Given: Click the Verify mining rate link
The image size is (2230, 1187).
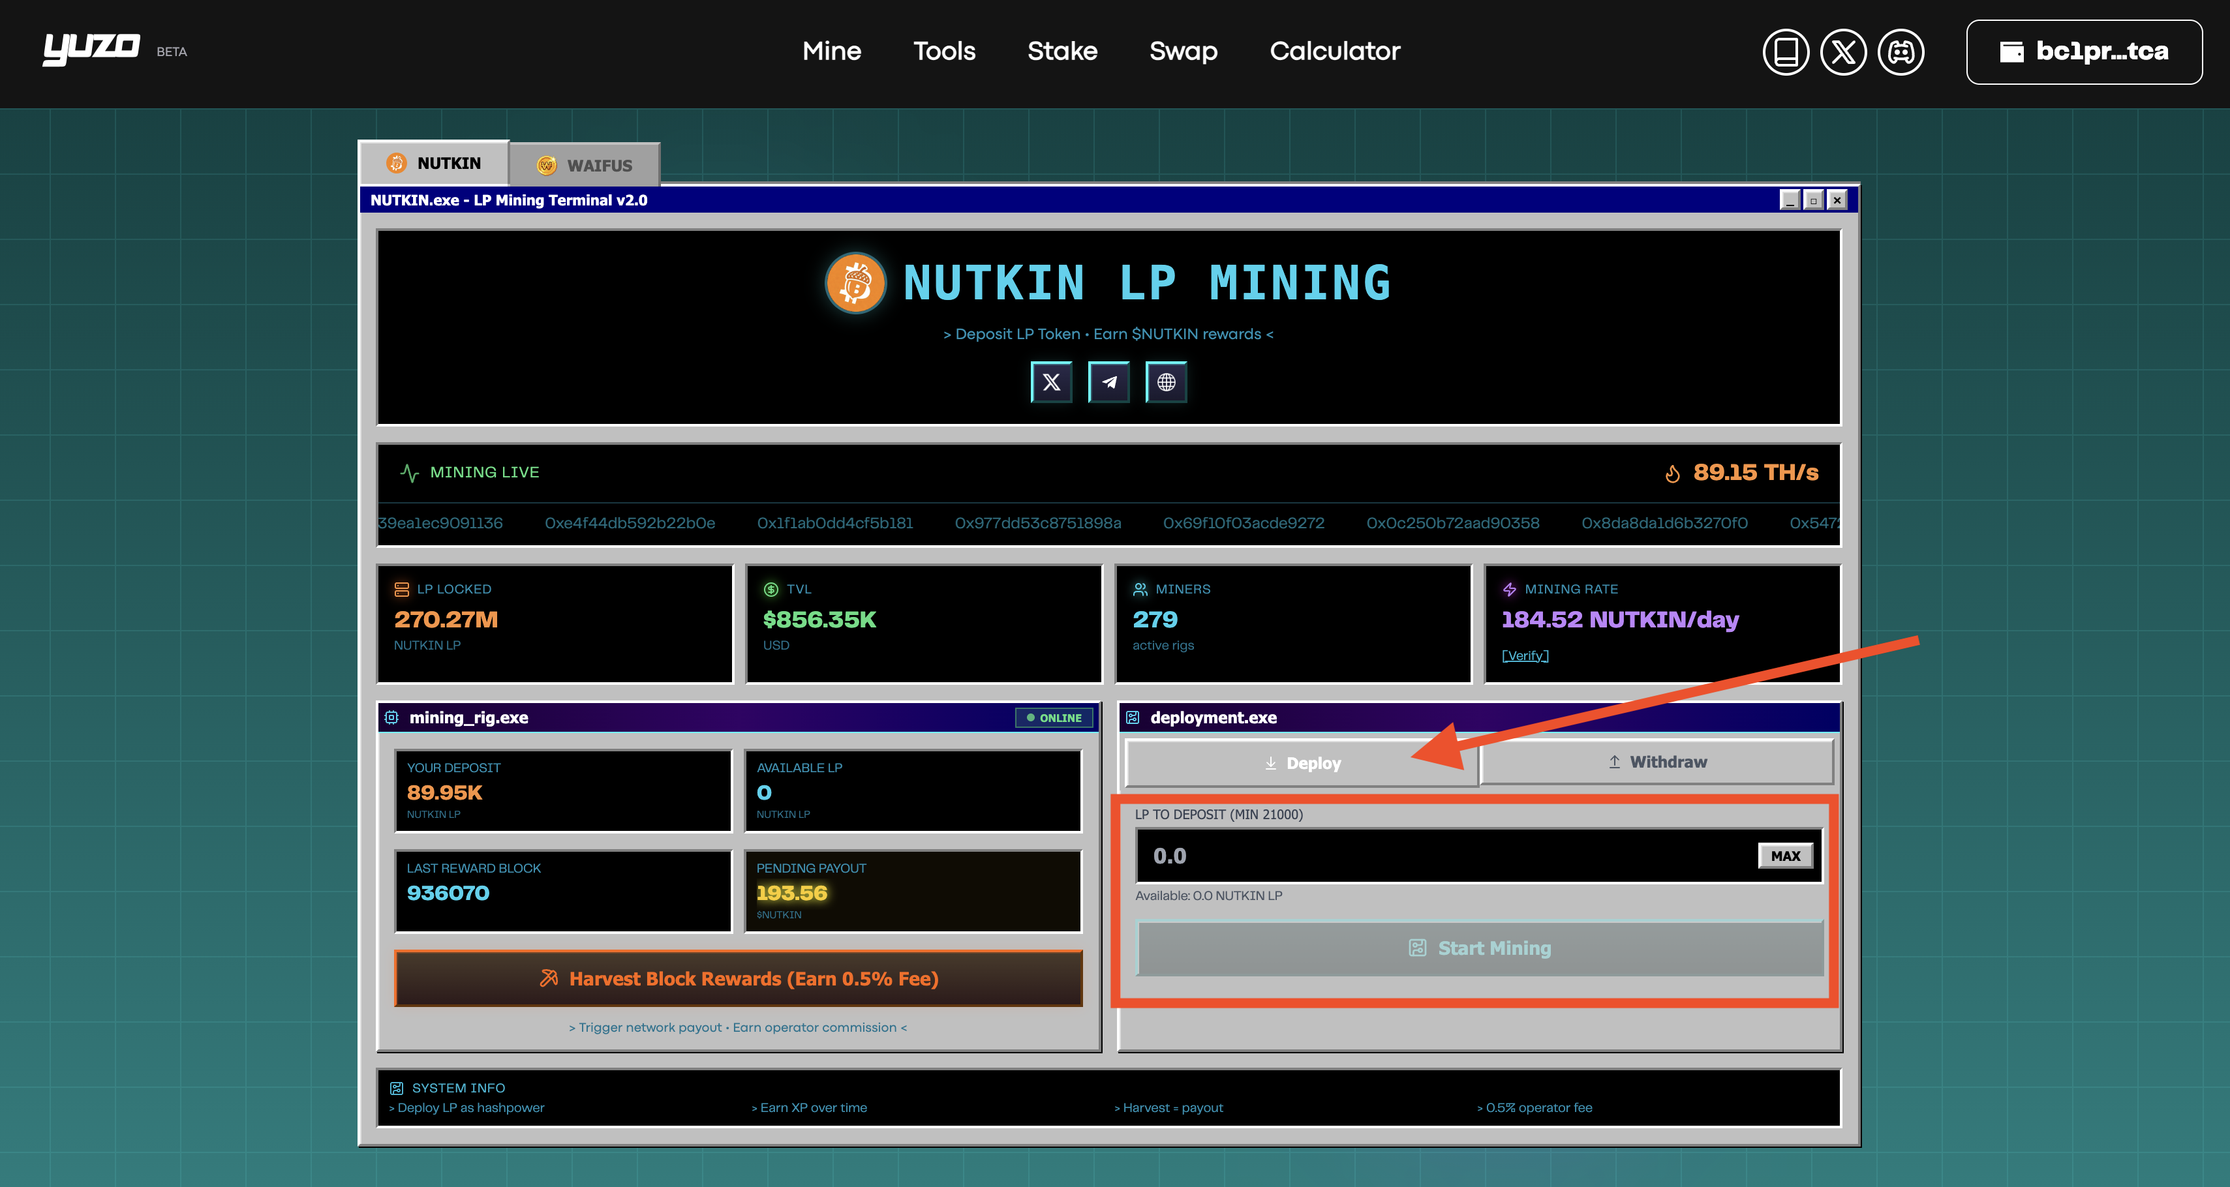Looking at the screenshot, I should coord(1525,656).
